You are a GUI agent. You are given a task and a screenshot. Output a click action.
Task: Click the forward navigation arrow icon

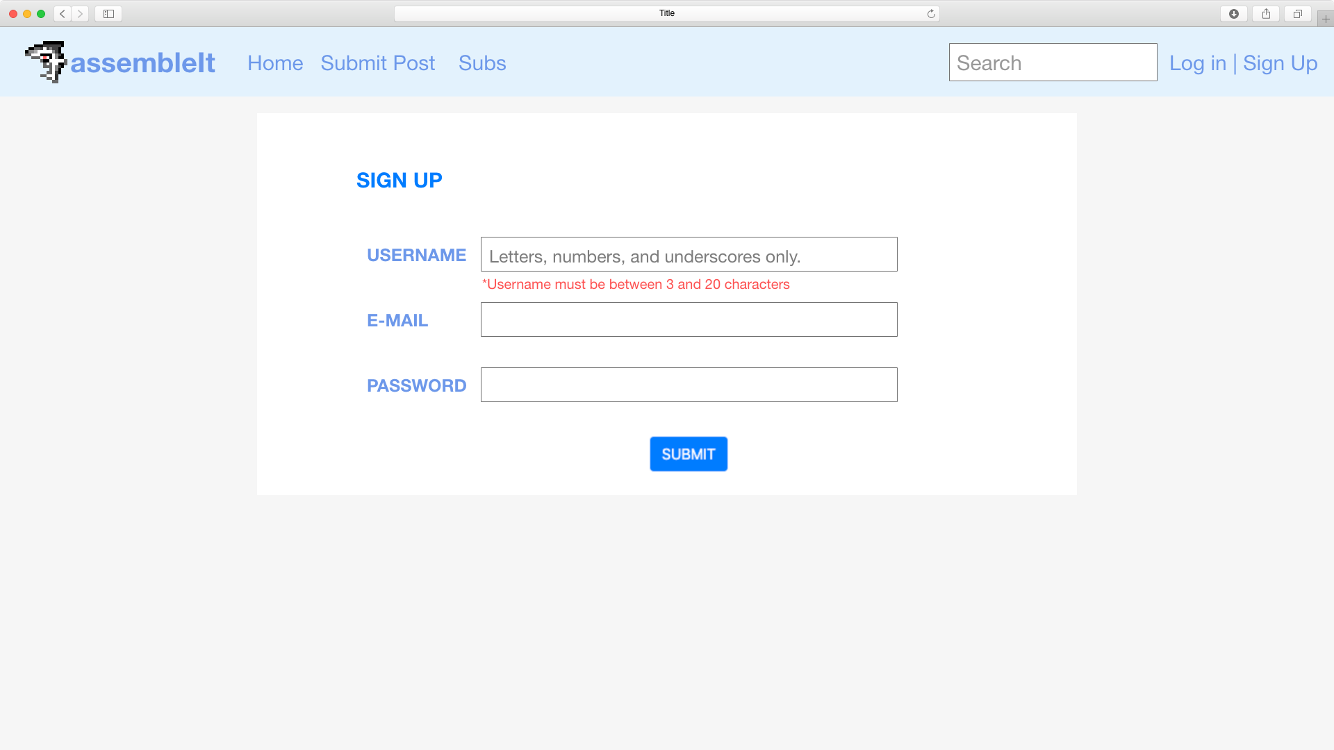click(80, 12)
